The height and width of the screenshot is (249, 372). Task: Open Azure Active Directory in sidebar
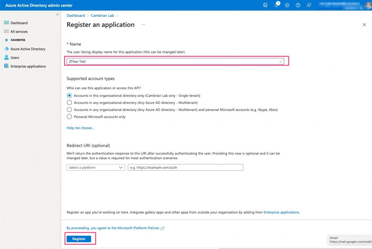[x=28, y=49]
